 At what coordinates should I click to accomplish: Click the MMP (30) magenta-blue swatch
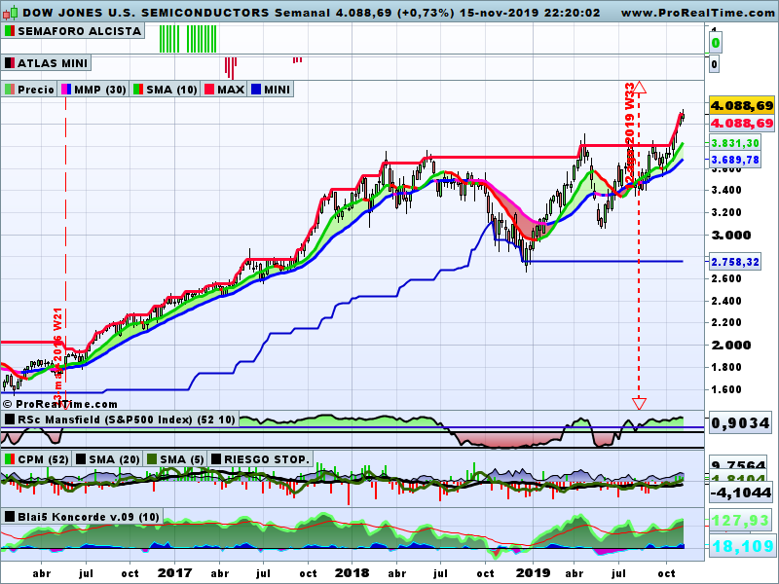pyautogui.click(x=65, y=90)
